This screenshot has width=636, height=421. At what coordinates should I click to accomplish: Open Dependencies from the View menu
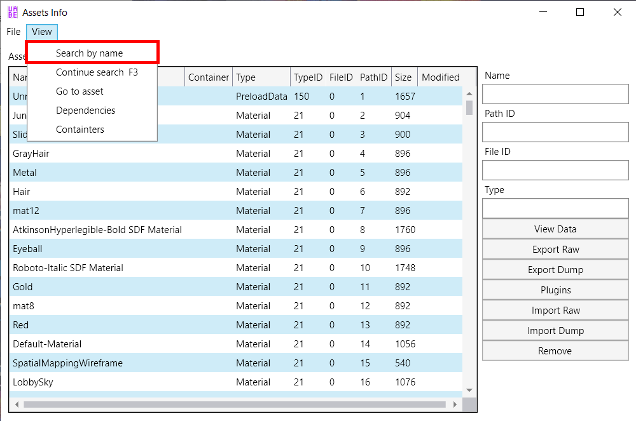tap(85, 110)
